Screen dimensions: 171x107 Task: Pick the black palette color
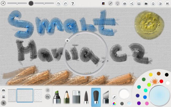[x=167, y=75]
